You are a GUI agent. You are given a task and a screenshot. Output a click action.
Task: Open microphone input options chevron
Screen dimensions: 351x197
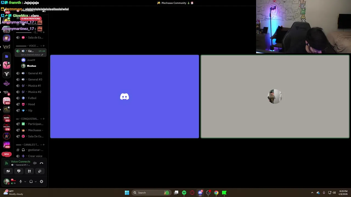coord(25,181)
